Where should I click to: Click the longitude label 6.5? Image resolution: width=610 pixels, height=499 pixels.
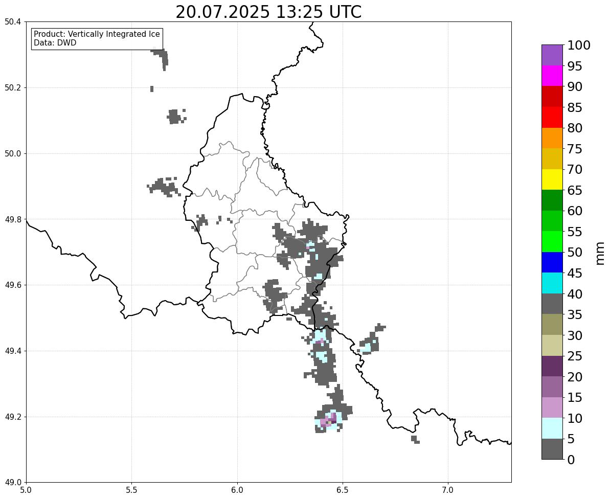click(x=343, y=490)
